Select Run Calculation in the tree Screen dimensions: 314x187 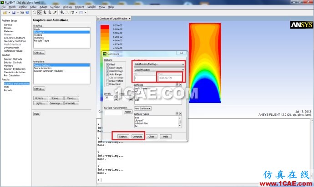12,75
